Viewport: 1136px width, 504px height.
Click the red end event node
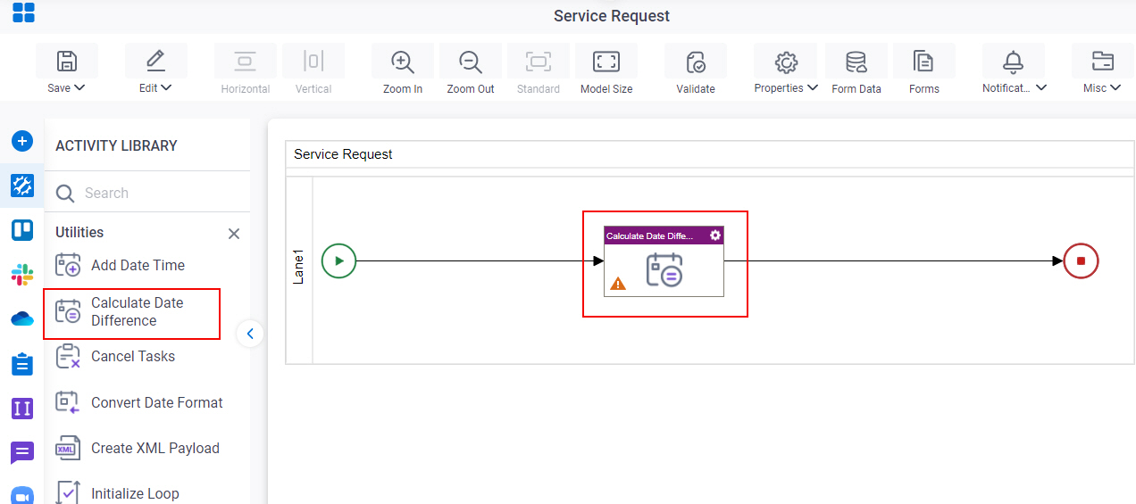(x=1081, y=261)
